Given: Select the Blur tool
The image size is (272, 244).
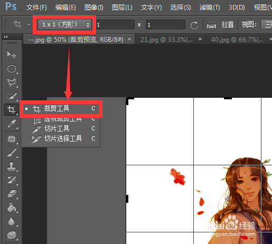Looking at the screenshot, I should point(12,221).
